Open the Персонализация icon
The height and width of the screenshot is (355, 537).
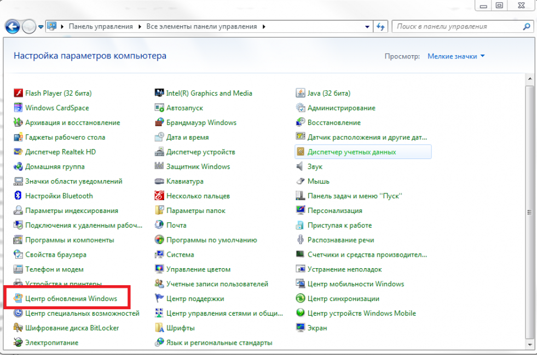(301, 210)
